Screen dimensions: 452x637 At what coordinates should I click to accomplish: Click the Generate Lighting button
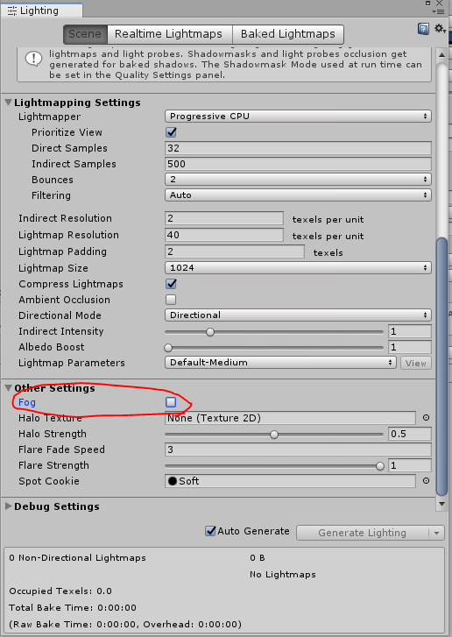coord(363,533)
